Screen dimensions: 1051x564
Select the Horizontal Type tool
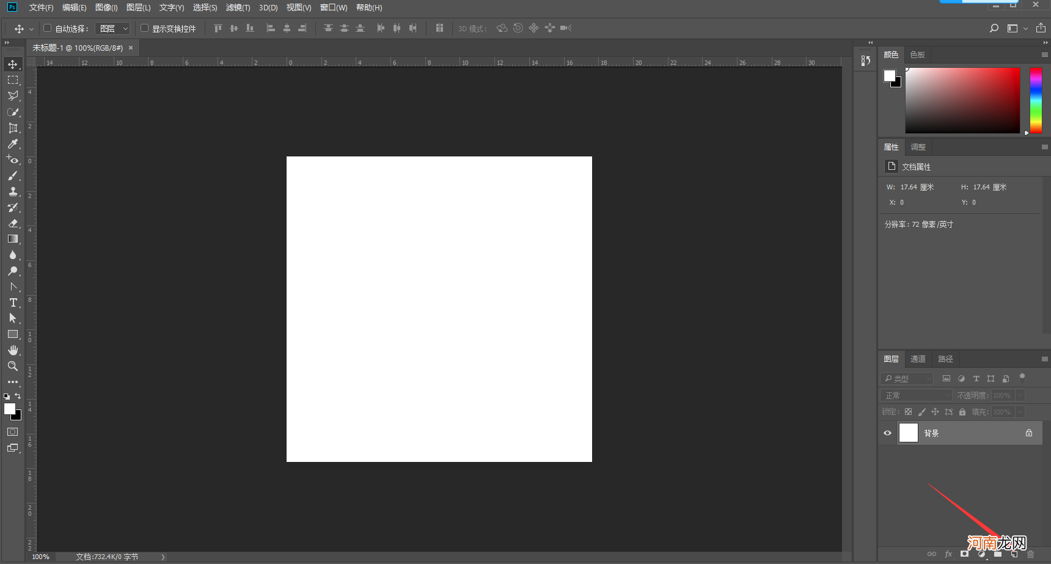click(x=13, y=302)
